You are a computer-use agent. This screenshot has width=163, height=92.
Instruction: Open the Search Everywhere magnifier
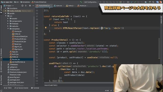(x=153, y=2)
